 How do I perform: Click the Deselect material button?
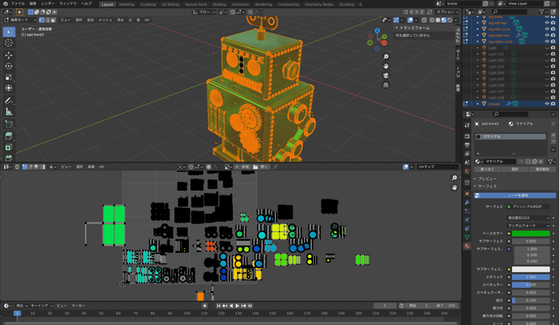[542, 169]
